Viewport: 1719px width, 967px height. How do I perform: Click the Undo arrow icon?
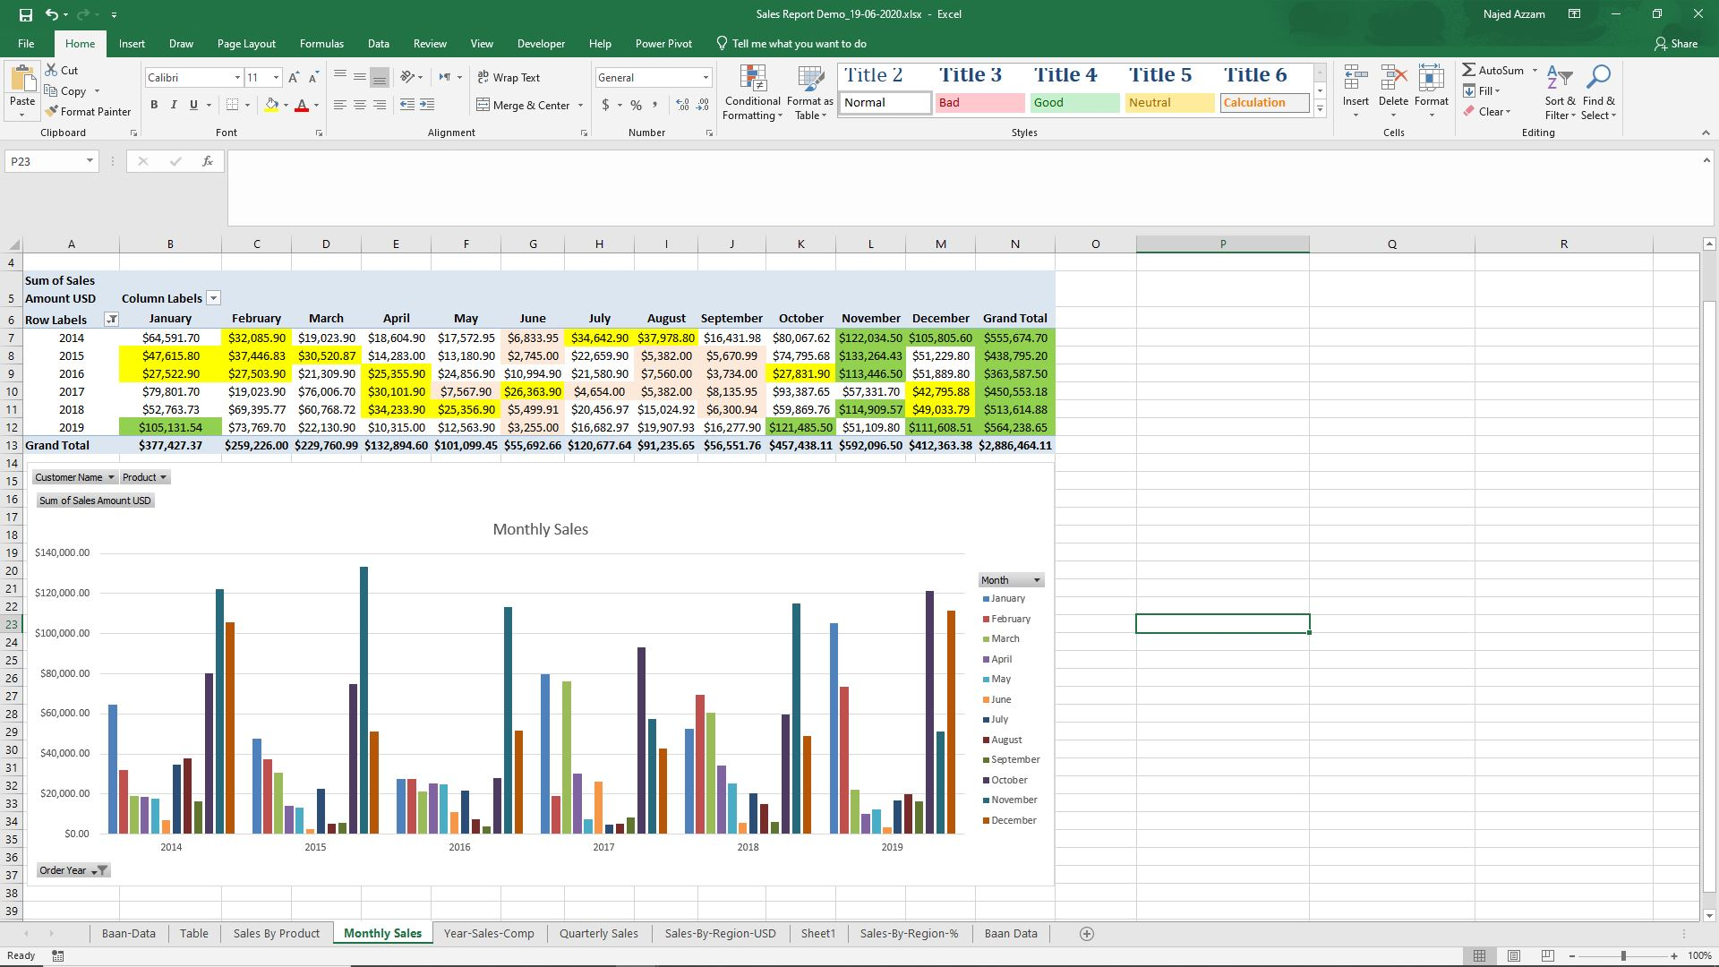(52, 14)
